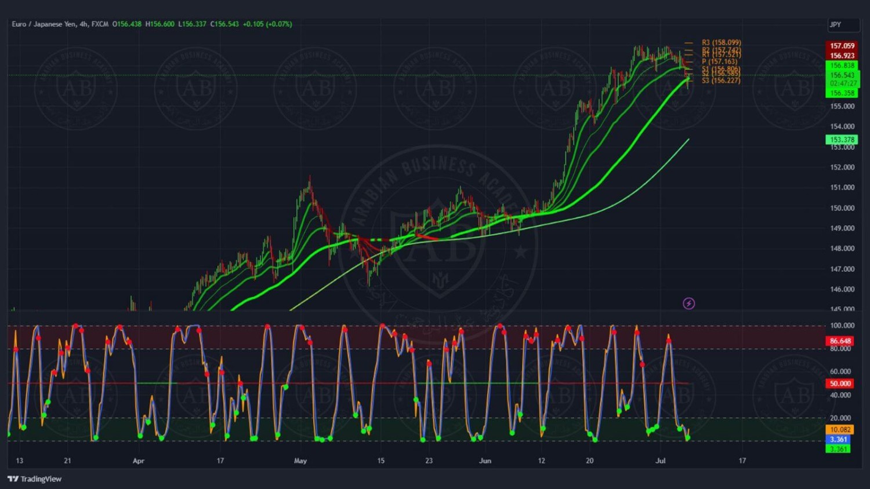Click the 13 date on the time axis

click(x=19, y=461)
